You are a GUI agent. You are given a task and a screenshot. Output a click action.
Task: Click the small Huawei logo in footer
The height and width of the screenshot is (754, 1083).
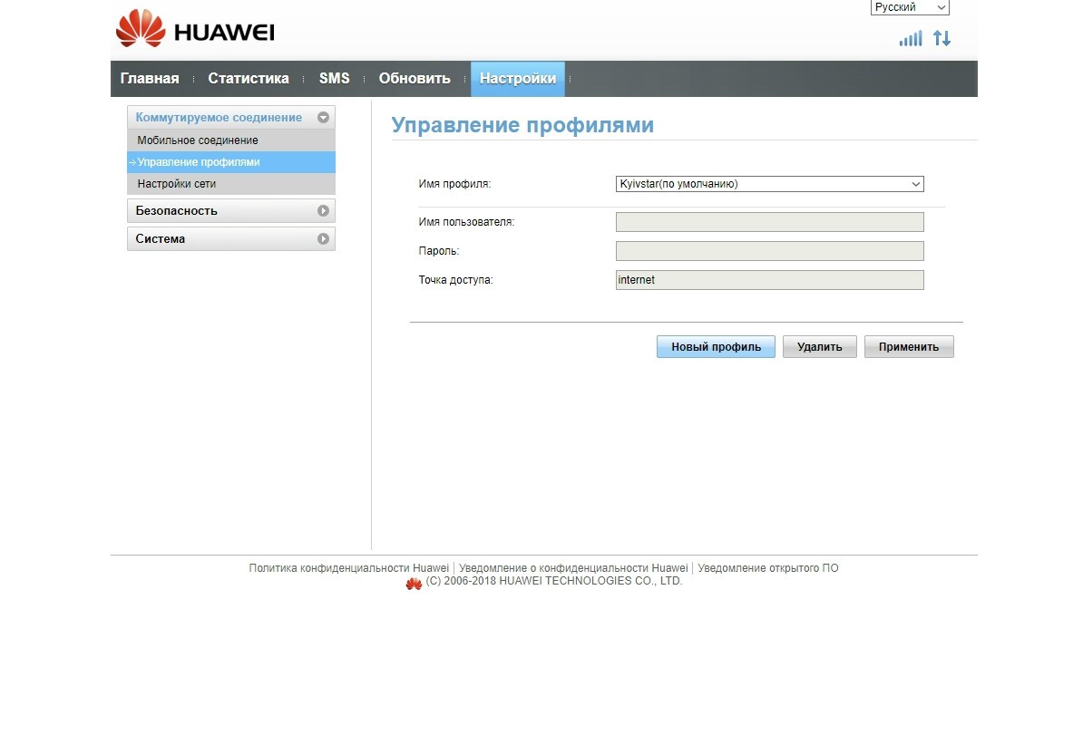[414, 584]
